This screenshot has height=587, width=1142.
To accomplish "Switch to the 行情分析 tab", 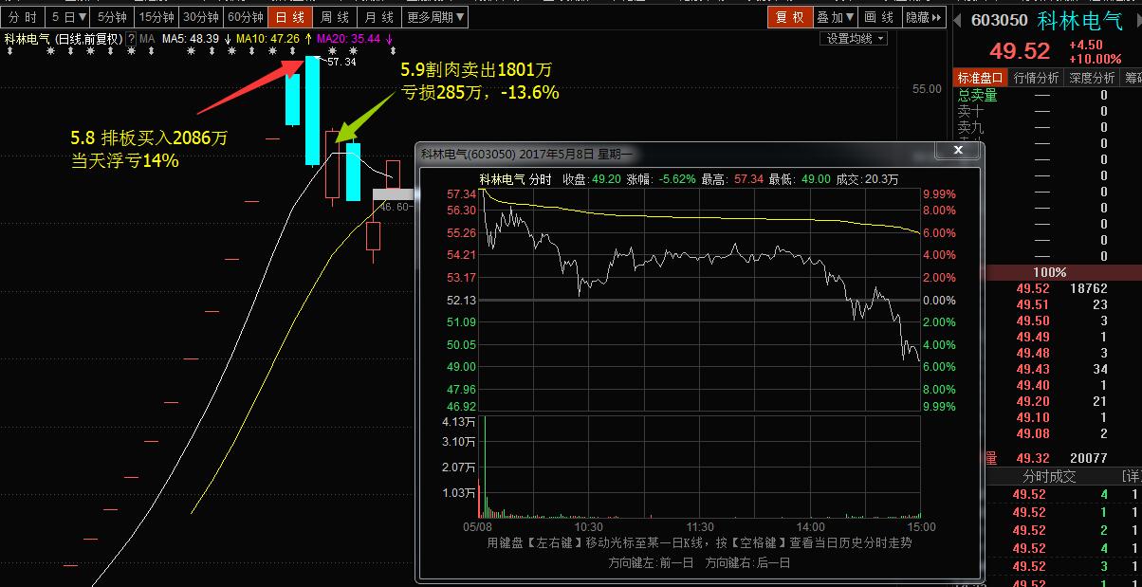I will (1036, 78).
